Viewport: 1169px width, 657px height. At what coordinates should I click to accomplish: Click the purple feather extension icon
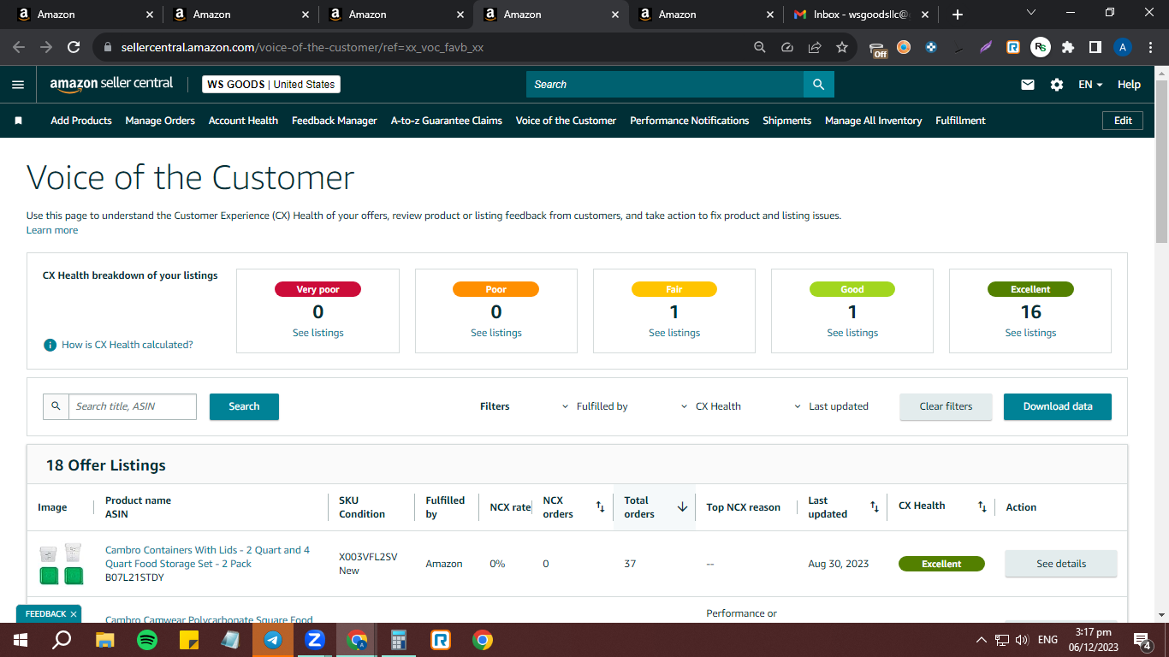986,48
